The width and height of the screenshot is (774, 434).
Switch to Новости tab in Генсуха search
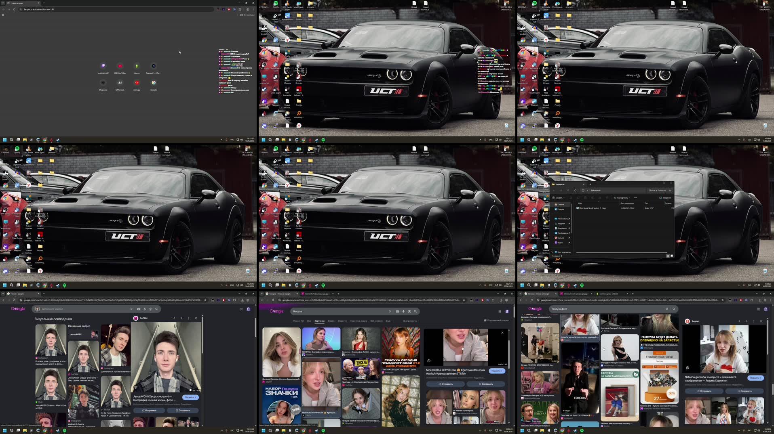click(342, 321)
